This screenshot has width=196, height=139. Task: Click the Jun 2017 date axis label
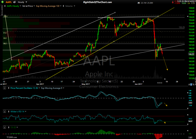139,84
